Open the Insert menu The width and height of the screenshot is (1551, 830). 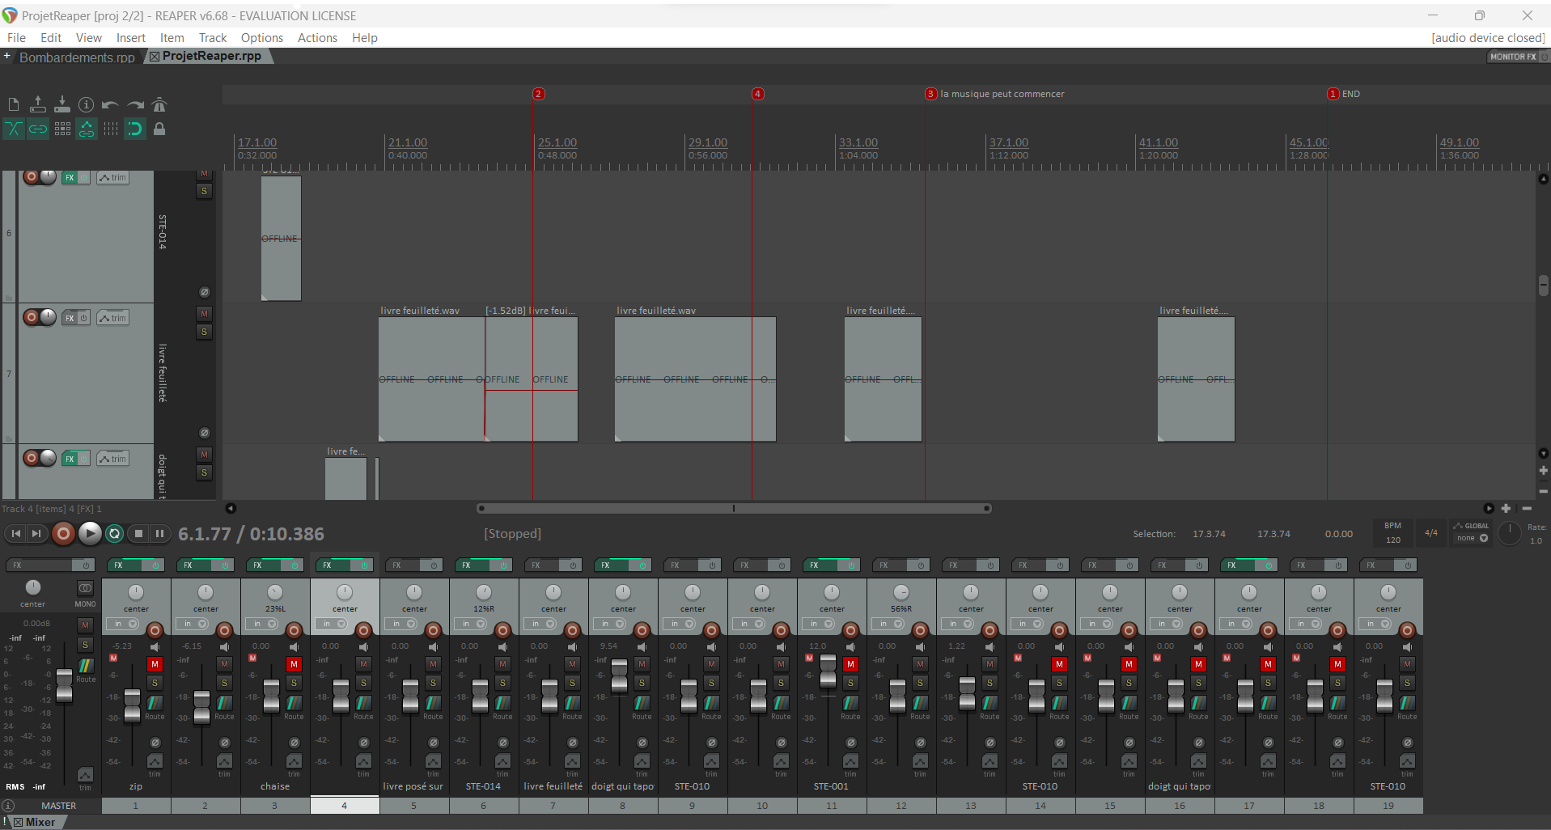tap(130, 38)
